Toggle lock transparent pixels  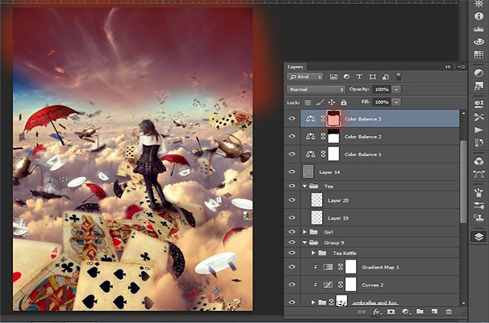(x=308, y=103)
